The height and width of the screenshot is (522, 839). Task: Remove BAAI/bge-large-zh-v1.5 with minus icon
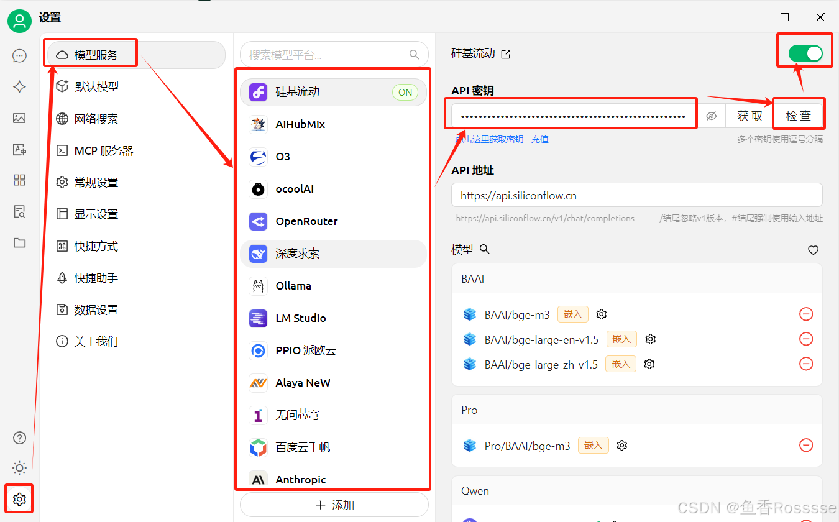tap(806, 364)
